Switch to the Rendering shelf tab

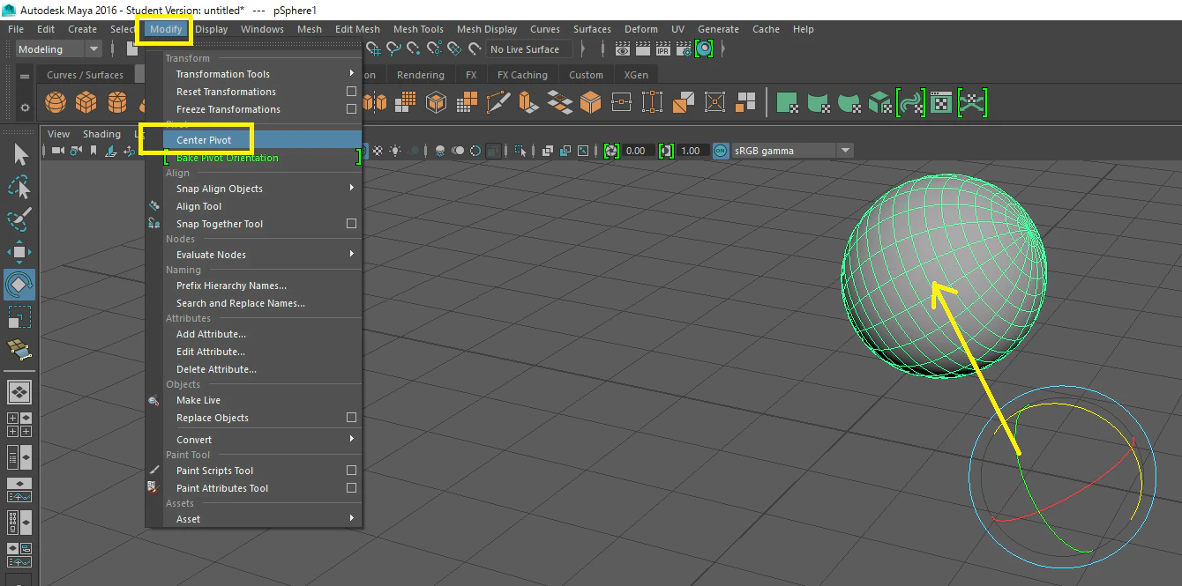coord(421,75)
